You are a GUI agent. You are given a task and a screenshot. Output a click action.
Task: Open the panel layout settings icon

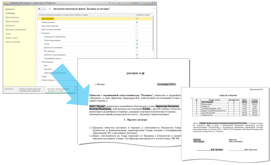click(141, 3)
